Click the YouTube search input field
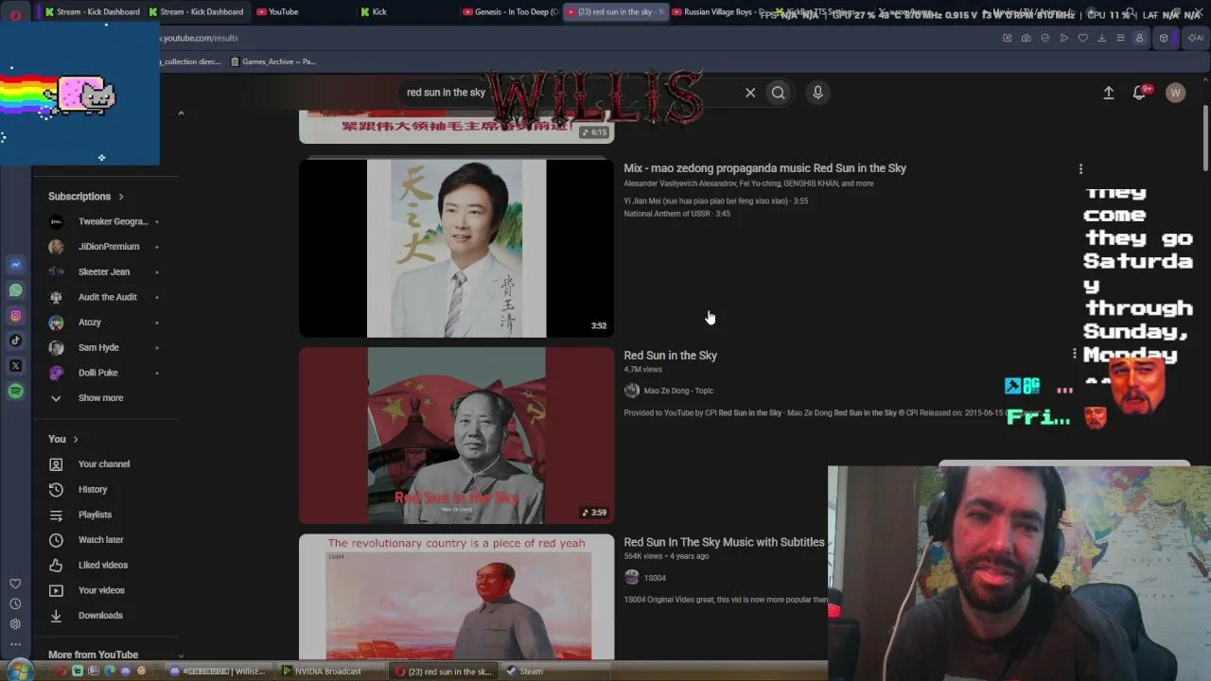The image size is (1211, 681). [x=572, y=93]
